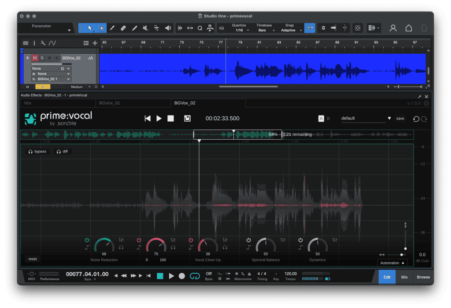451x308 pixels.
Task: Toggle the transport Loop button
Action: pos(195,276)
